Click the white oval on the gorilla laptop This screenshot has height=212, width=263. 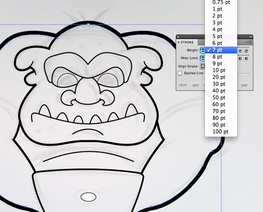[88, 197]
